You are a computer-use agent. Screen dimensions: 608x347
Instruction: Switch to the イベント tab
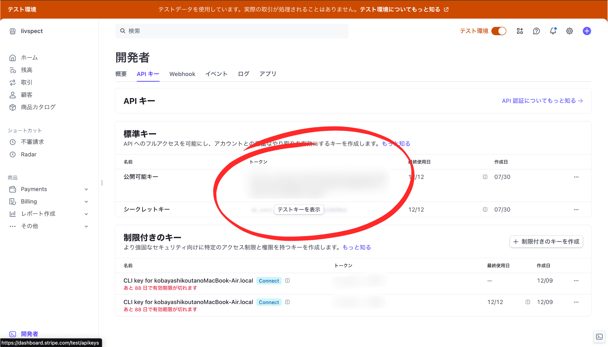(x=216, y=74)
